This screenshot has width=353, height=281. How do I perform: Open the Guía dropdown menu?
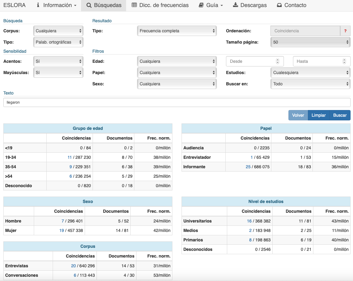point(211,5)
